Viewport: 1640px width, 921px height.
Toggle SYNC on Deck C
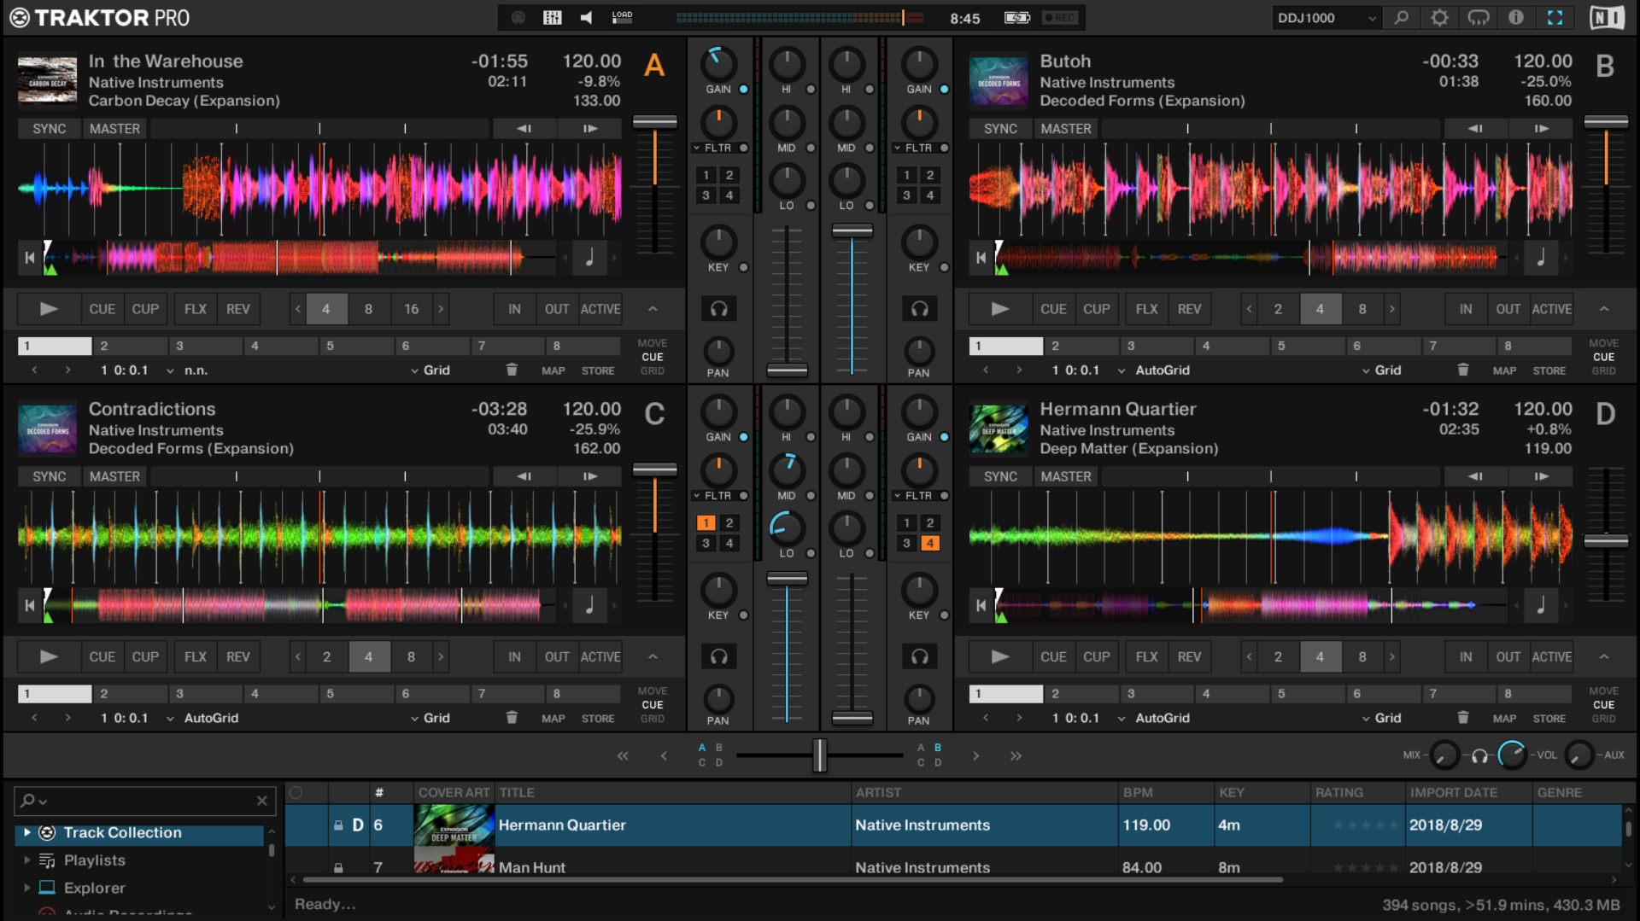tap(49, 476)
